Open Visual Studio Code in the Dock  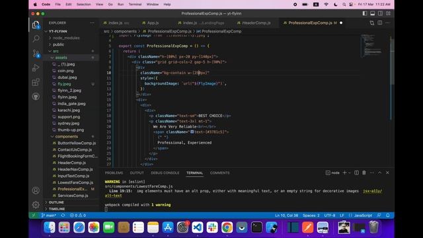tap(197, 227)
